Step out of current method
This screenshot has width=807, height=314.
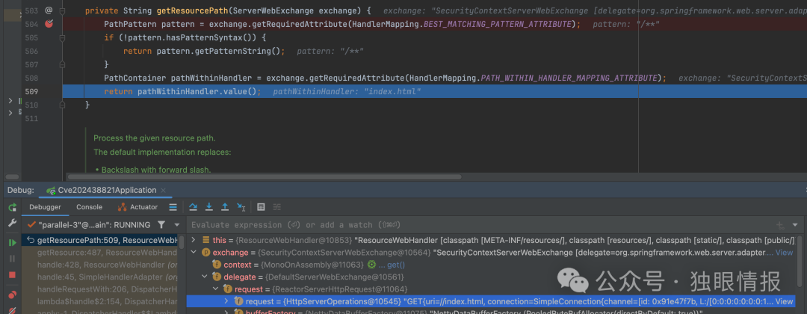coord(225,207)
